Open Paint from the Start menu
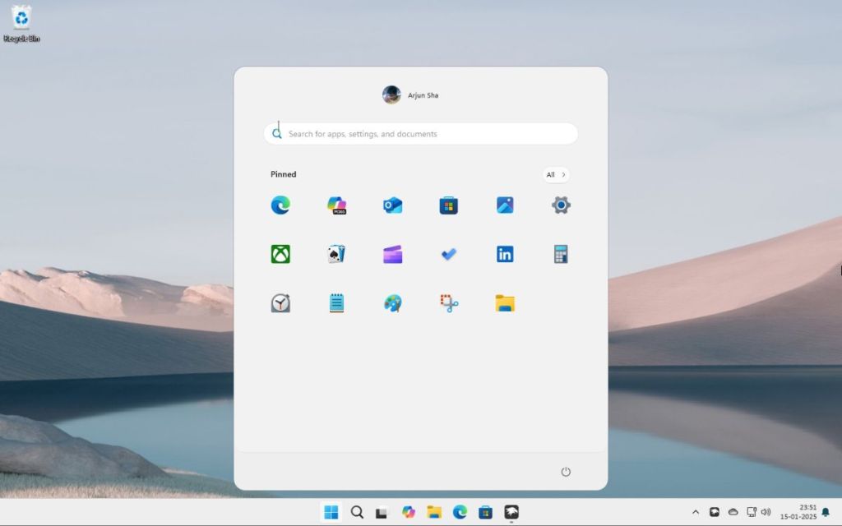Image resolution: width=842 pixels, height=526 pixels. [x=392, y=302]
